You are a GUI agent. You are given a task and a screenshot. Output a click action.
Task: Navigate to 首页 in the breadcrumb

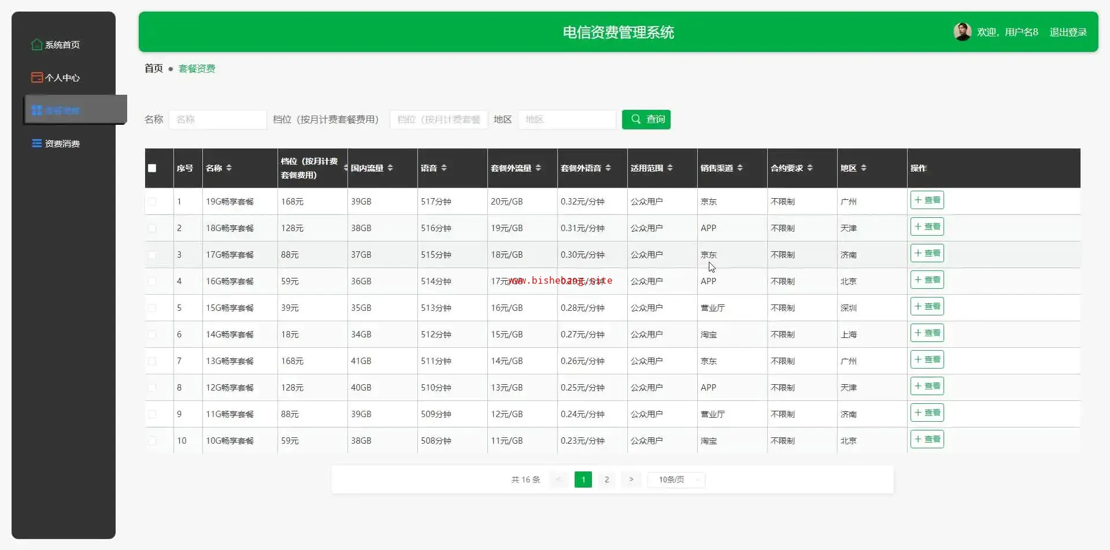[x=154, y=68]
